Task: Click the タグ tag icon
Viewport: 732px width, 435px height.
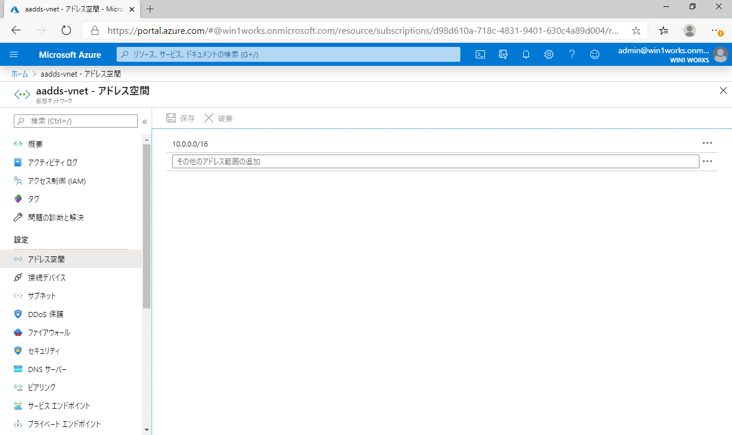Action: [18, 199]
